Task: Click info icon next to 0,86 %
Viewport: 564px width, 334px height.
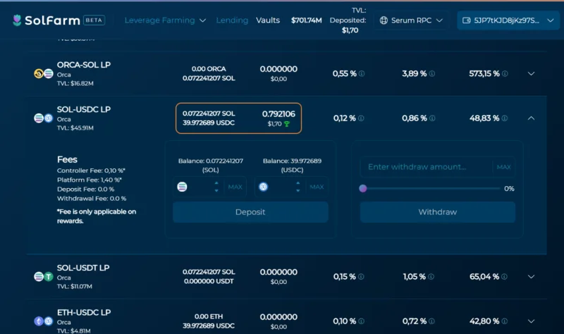Action: 432,118
